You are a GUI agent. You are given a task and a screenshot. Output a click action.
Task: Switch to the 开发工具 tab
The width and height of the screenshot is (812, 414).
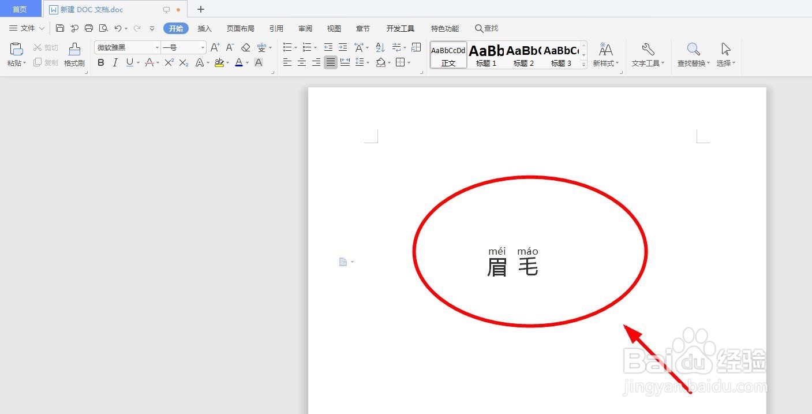(401, 28)
